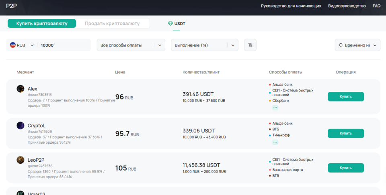Image resolution: width=386 pixels, height=195 pixels.
Task: Switch to Купить криптовалюту mode
Action: pos(42,23)
